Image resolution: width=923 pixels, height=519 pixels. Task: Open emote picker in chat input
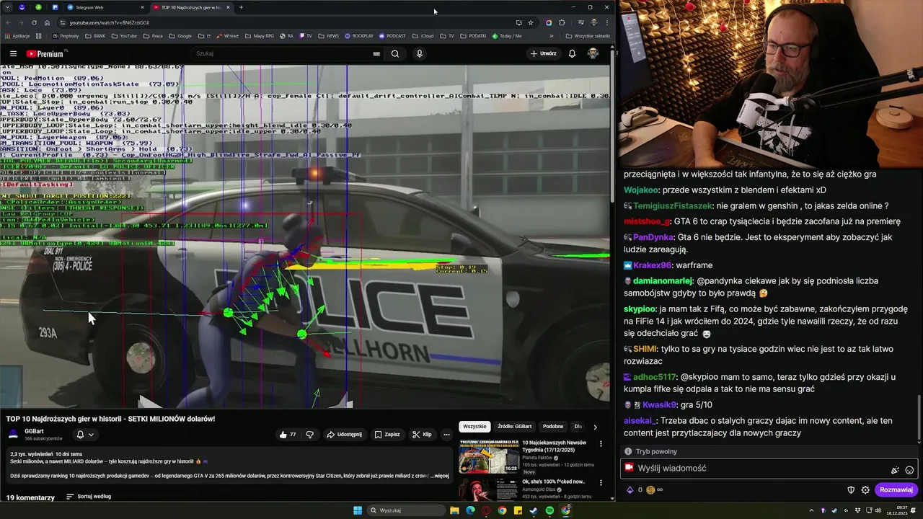click(x=909, y=470)
